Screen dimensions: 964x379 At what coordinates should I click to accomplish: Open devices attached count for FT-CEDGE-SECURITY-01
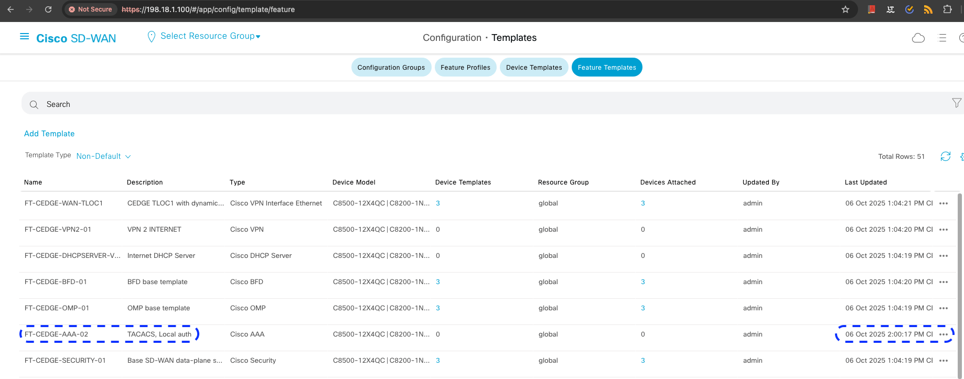(643, 361)
